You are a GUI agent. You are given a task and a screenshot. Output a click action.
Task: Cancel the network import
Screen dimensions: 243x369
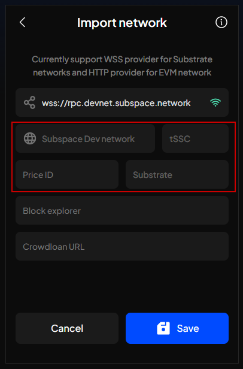pyautogui.click(x=67, y=328)
